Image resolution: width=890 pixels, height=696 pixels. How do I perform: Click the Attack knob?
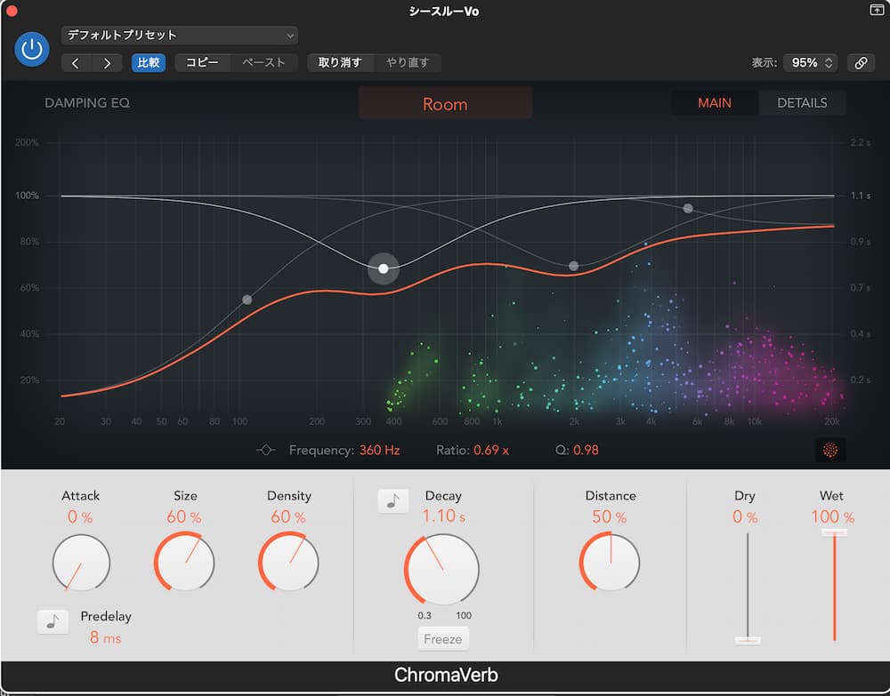(x=81, y=563)
